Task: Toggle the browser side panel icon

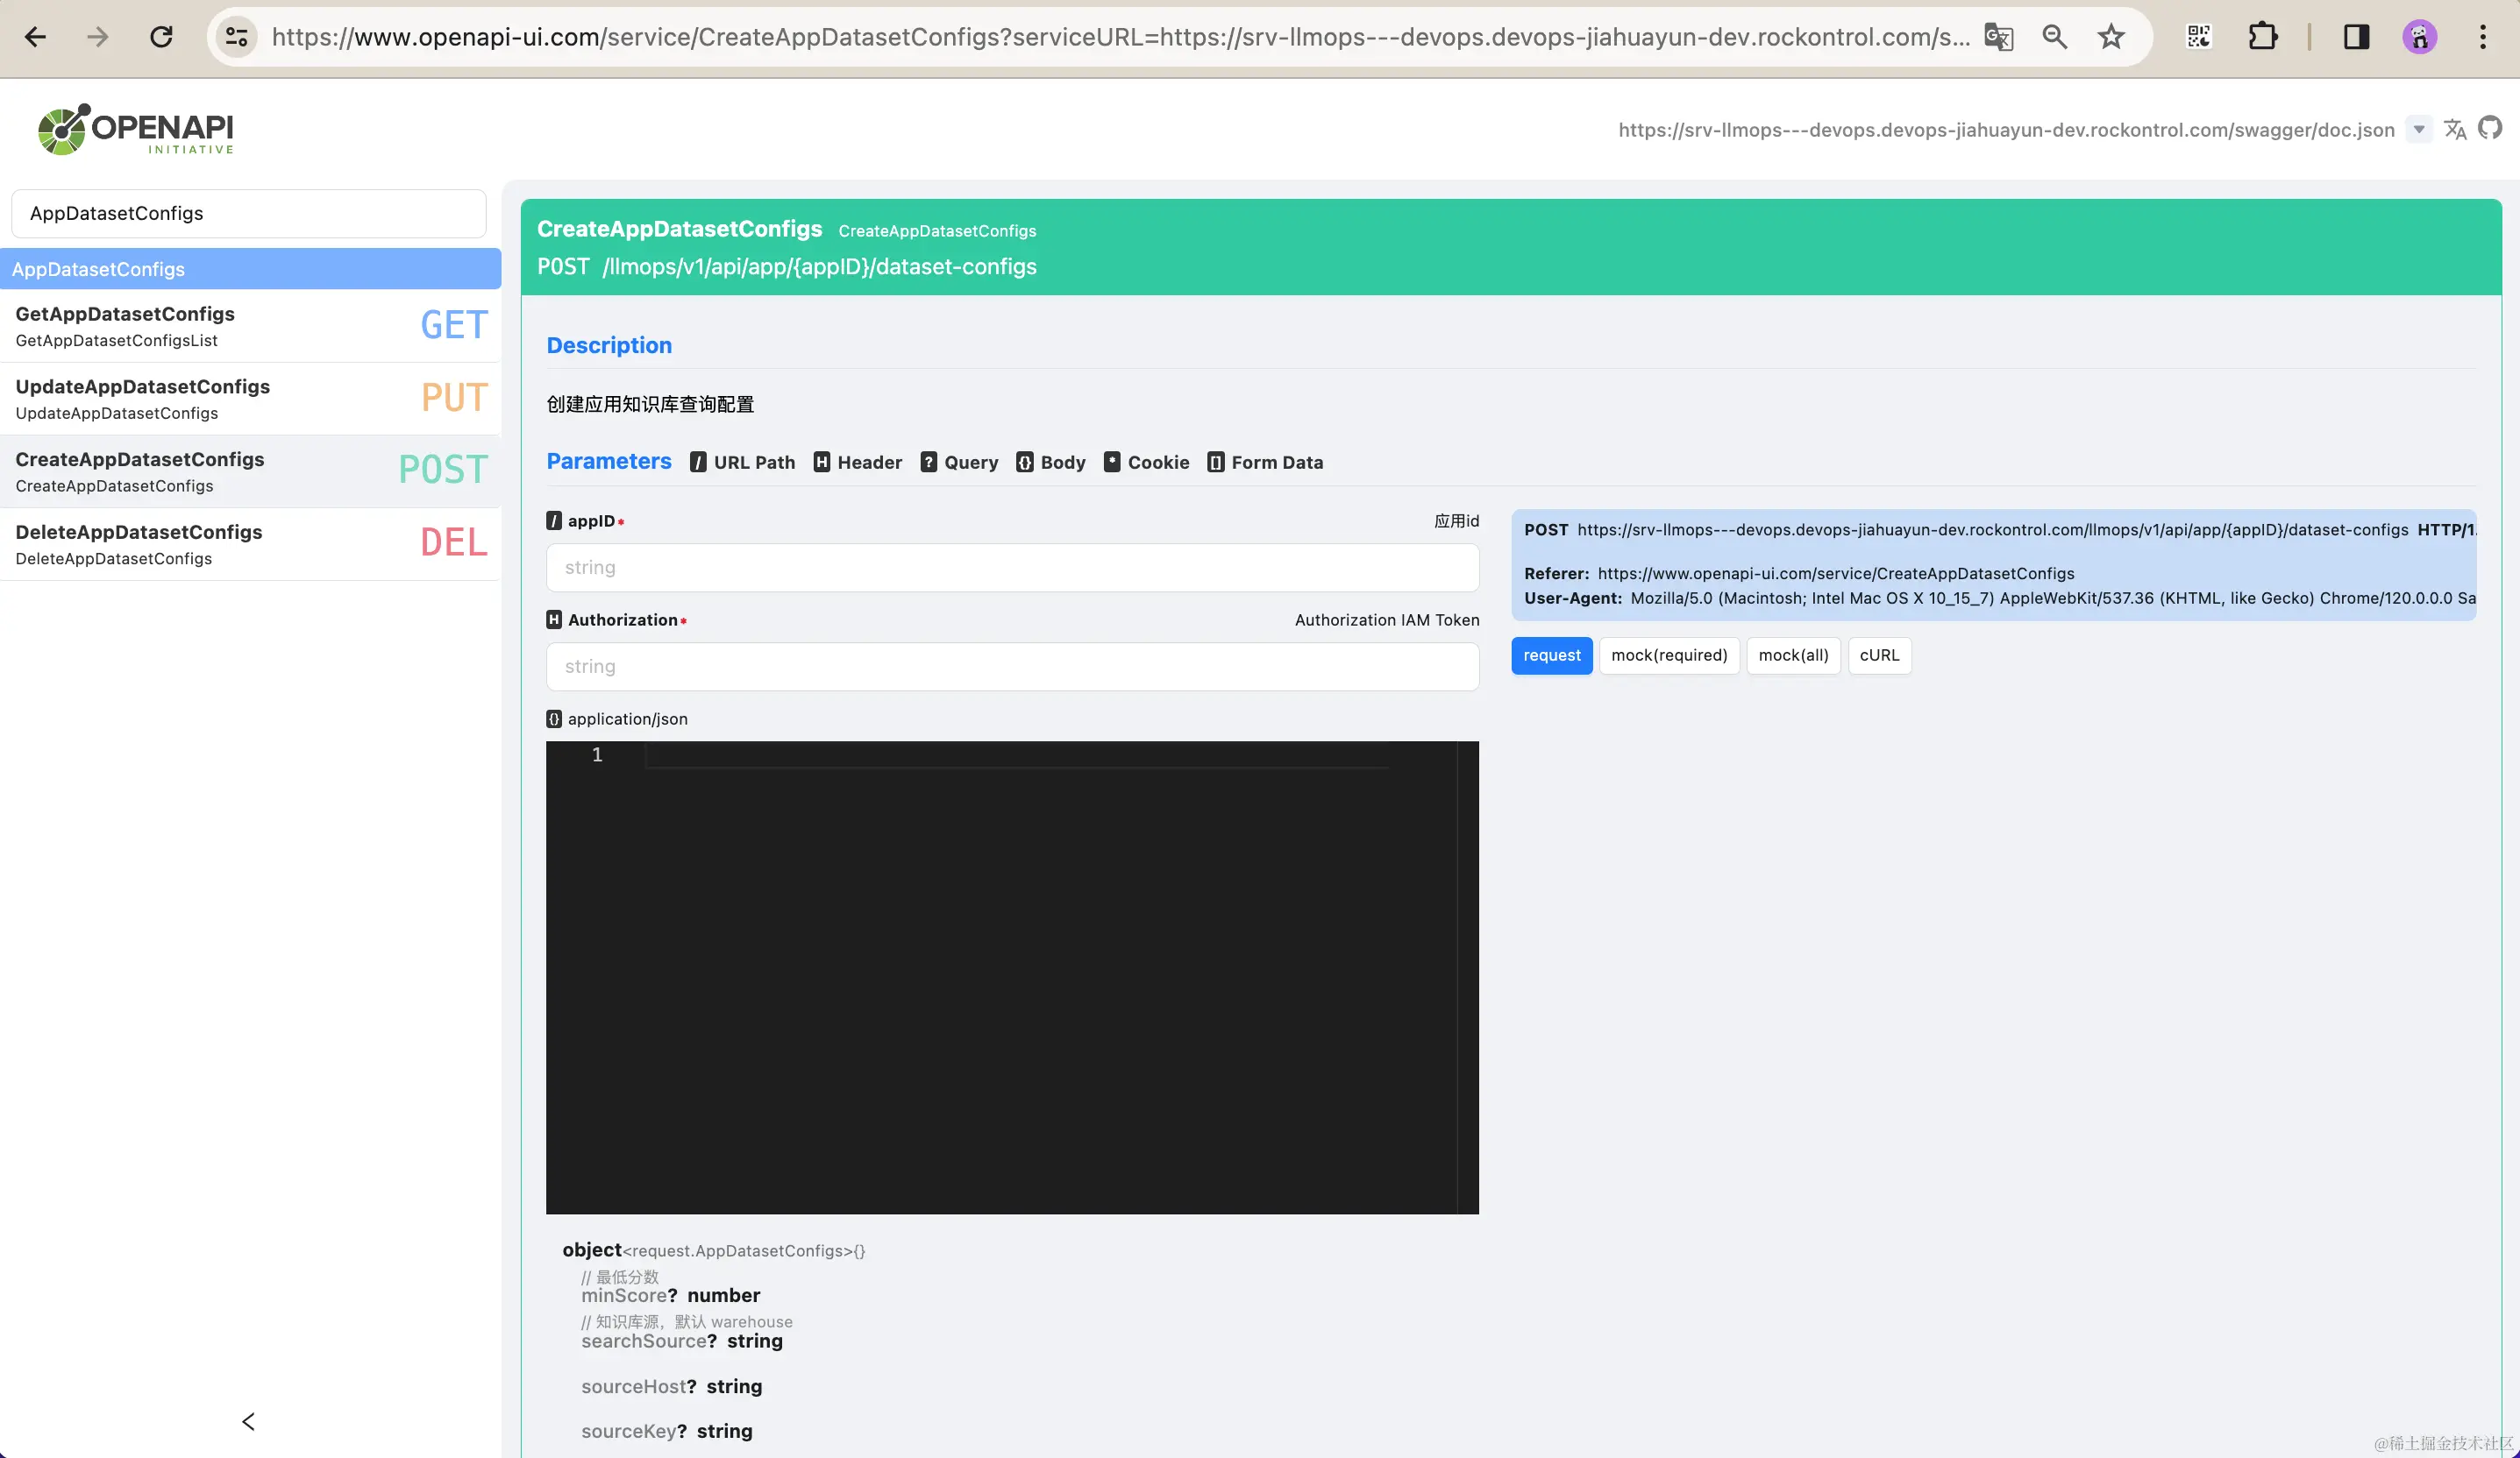Action: pyautogui.click(x=2356, y=37)
